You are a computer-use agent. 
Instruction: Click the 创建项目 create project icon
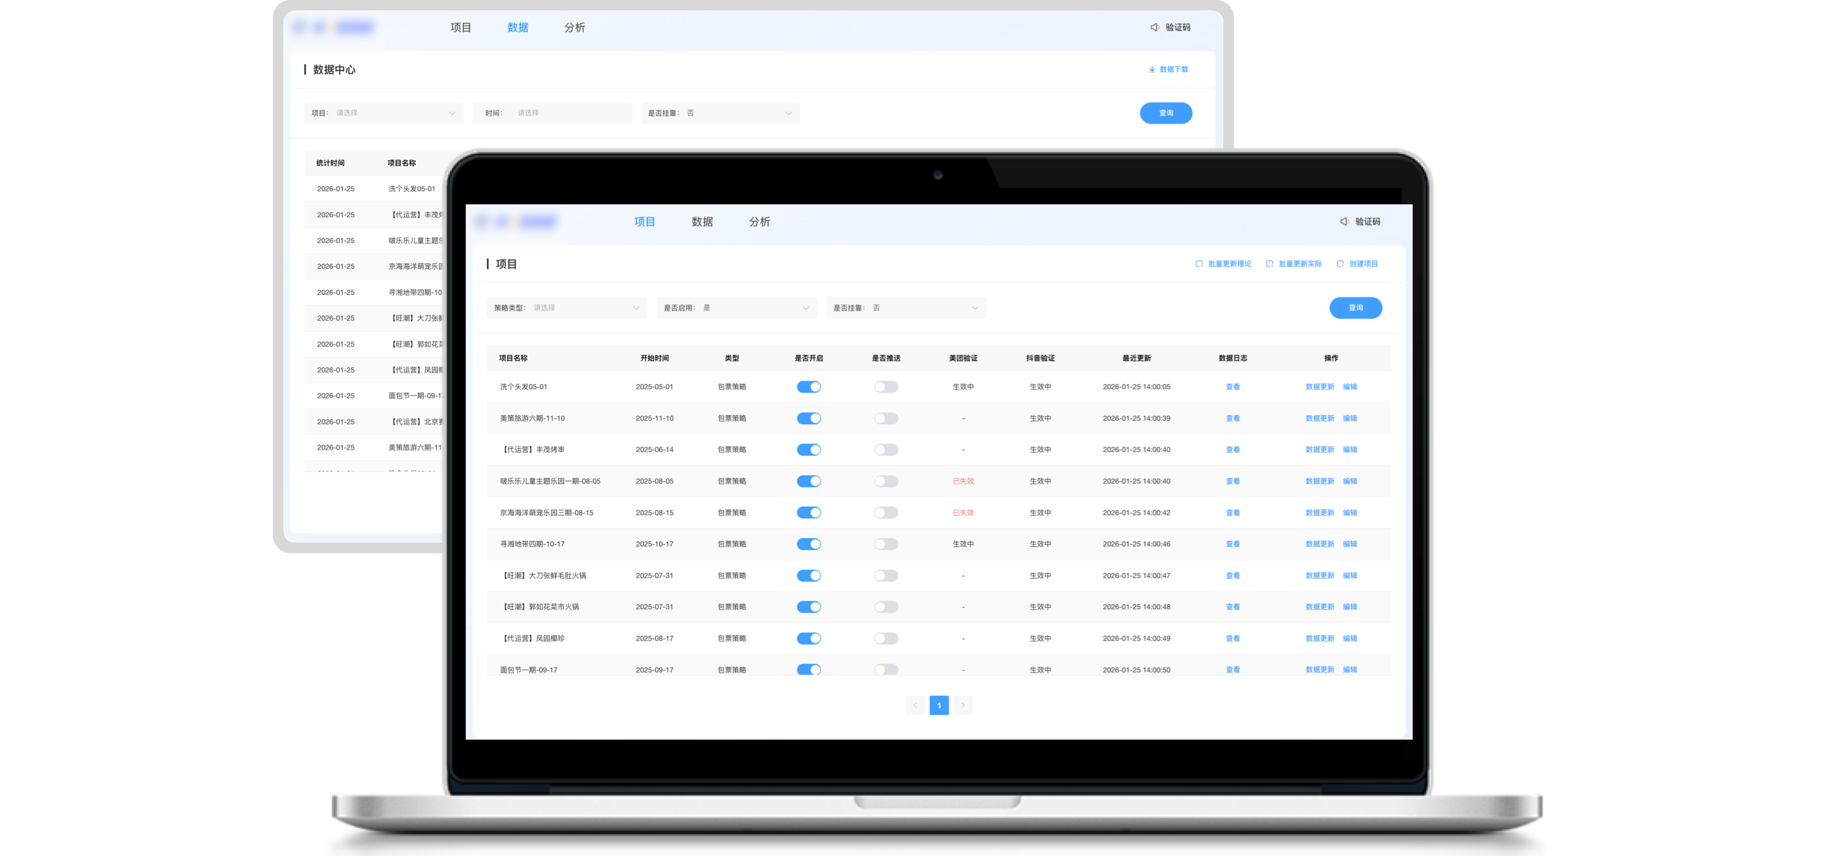click(1340, 263)
